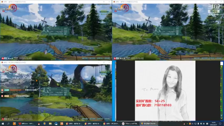
Task: Toggle remember-account checkbox in top-right game login
Action: (162, 32)
